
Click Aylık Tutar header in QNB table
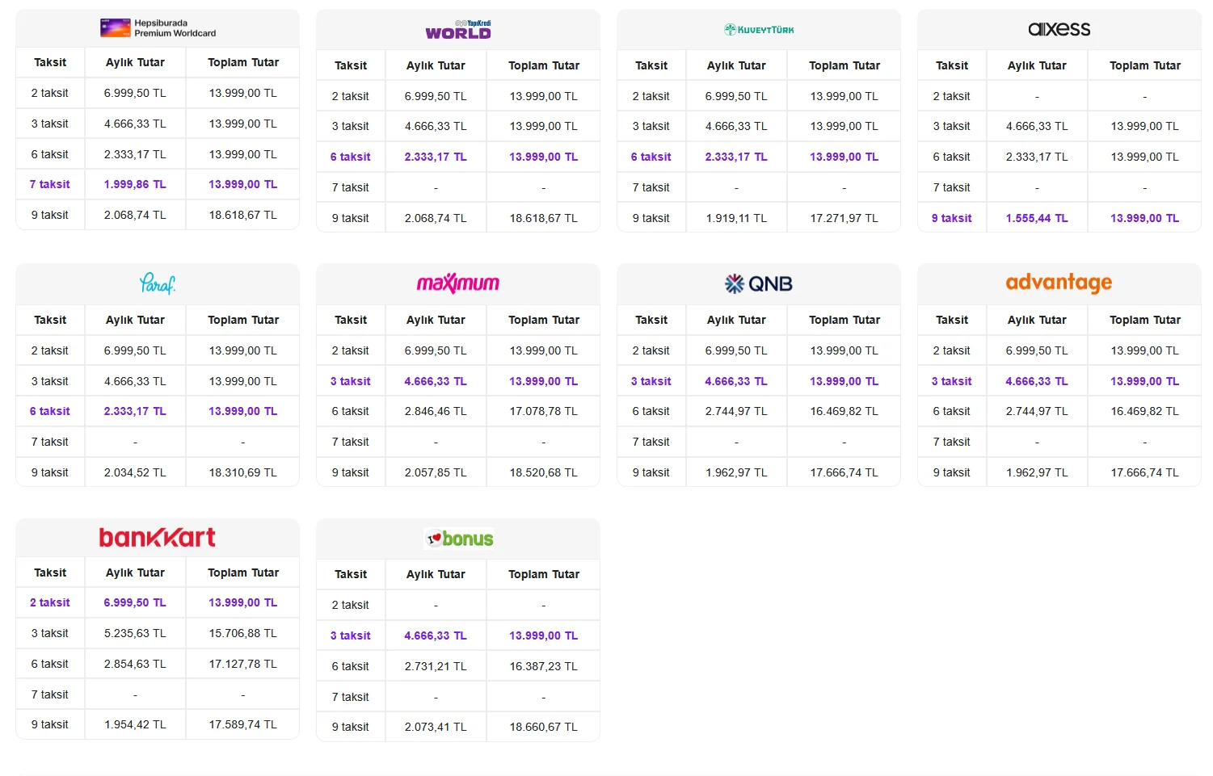tap(736, 320)
